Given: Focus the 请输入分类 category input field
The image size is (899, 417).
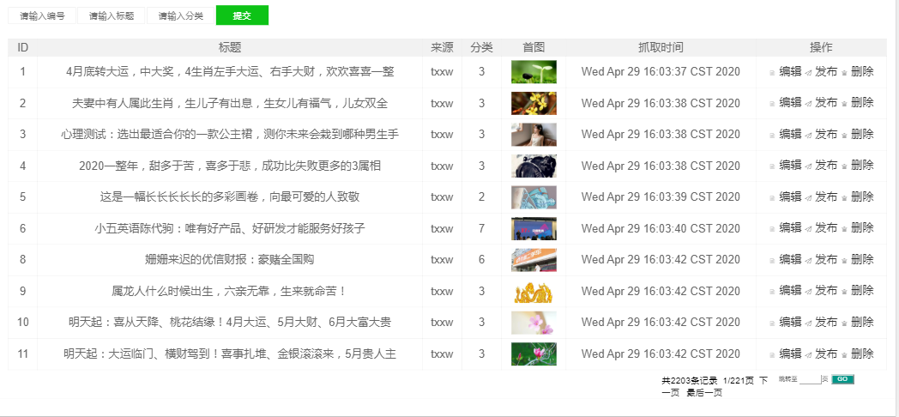Looking at the screenshot, I should pyautogui.click(x=181, y=16).
